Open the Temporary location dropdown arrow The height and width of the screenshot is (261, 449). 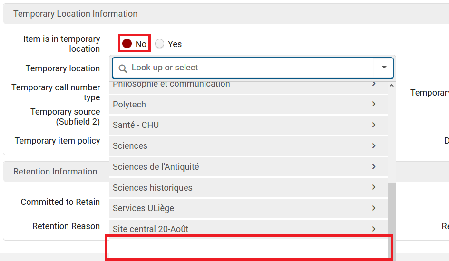pos(384,67)
